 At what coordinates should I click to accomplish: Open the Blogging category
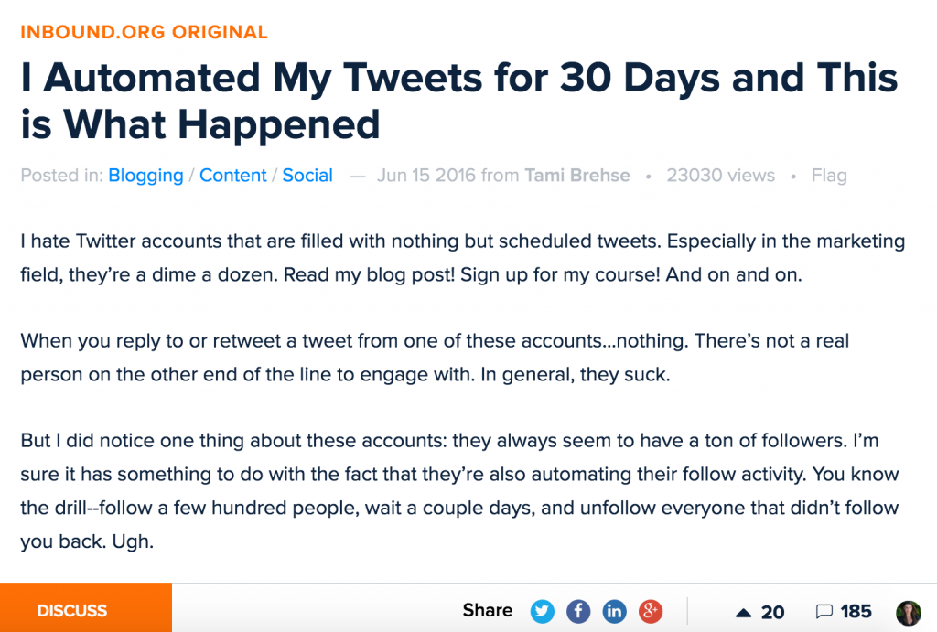click(x=145, y=175)
